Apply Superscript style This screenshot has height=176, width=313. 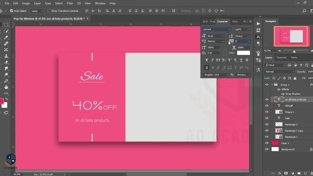[229, 60]
